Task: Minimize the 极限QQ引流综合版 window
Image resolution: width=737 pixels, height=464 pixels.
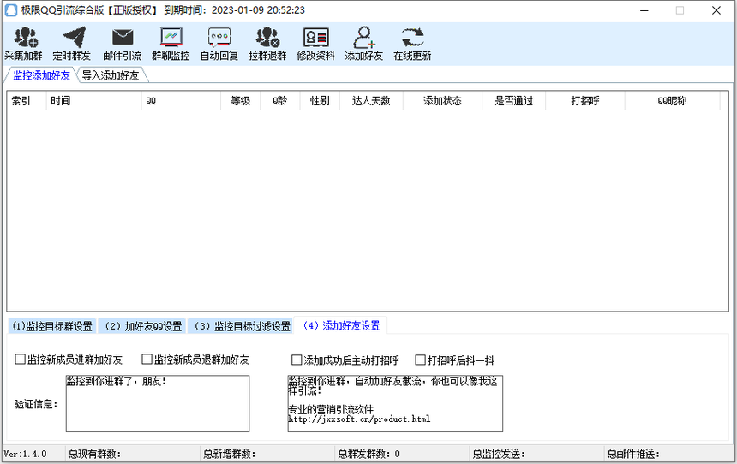Action: tap(644, 10)
